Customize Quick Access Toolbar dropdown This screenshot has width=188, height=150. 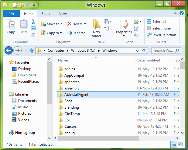[x=34, y=5]
